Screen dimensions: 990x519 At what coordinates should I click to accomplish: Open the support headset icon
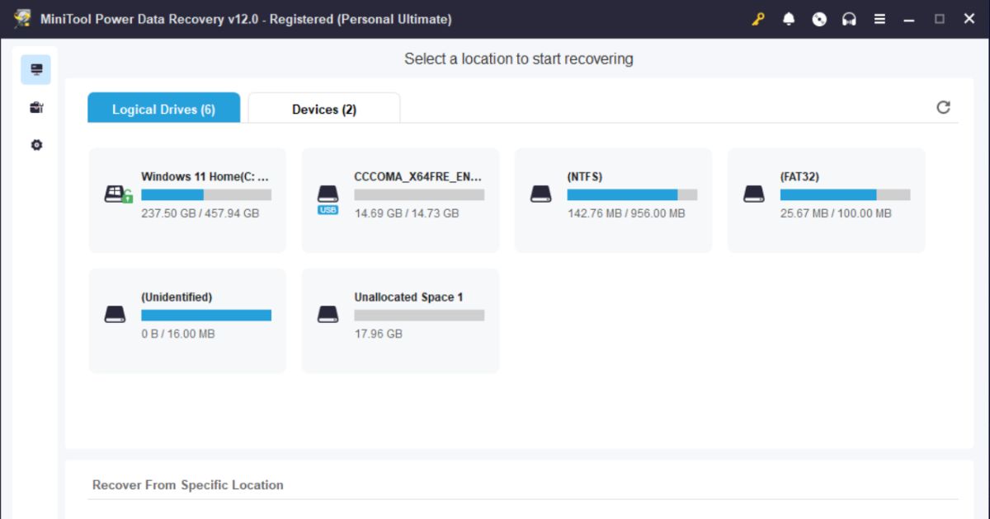click(x=849, y=19)
